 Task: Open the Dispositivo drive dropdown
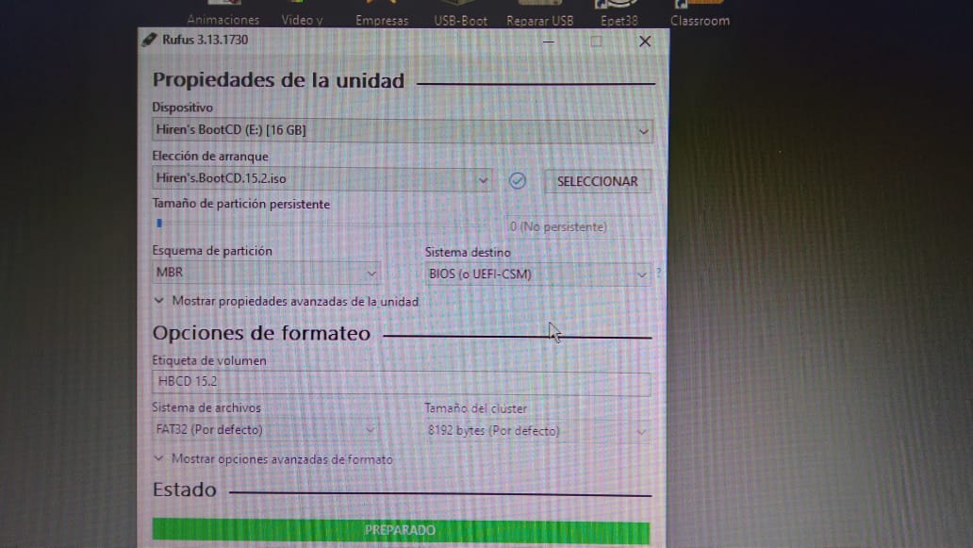[402, 130]
